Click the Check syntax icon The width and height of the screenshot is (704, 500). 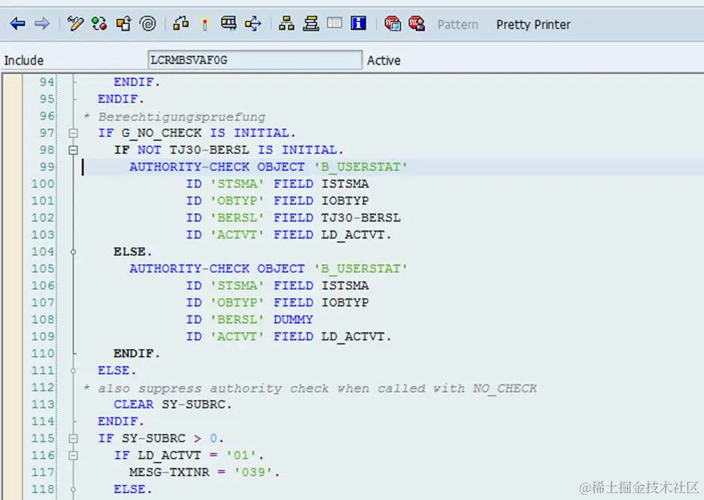[181, 23]
